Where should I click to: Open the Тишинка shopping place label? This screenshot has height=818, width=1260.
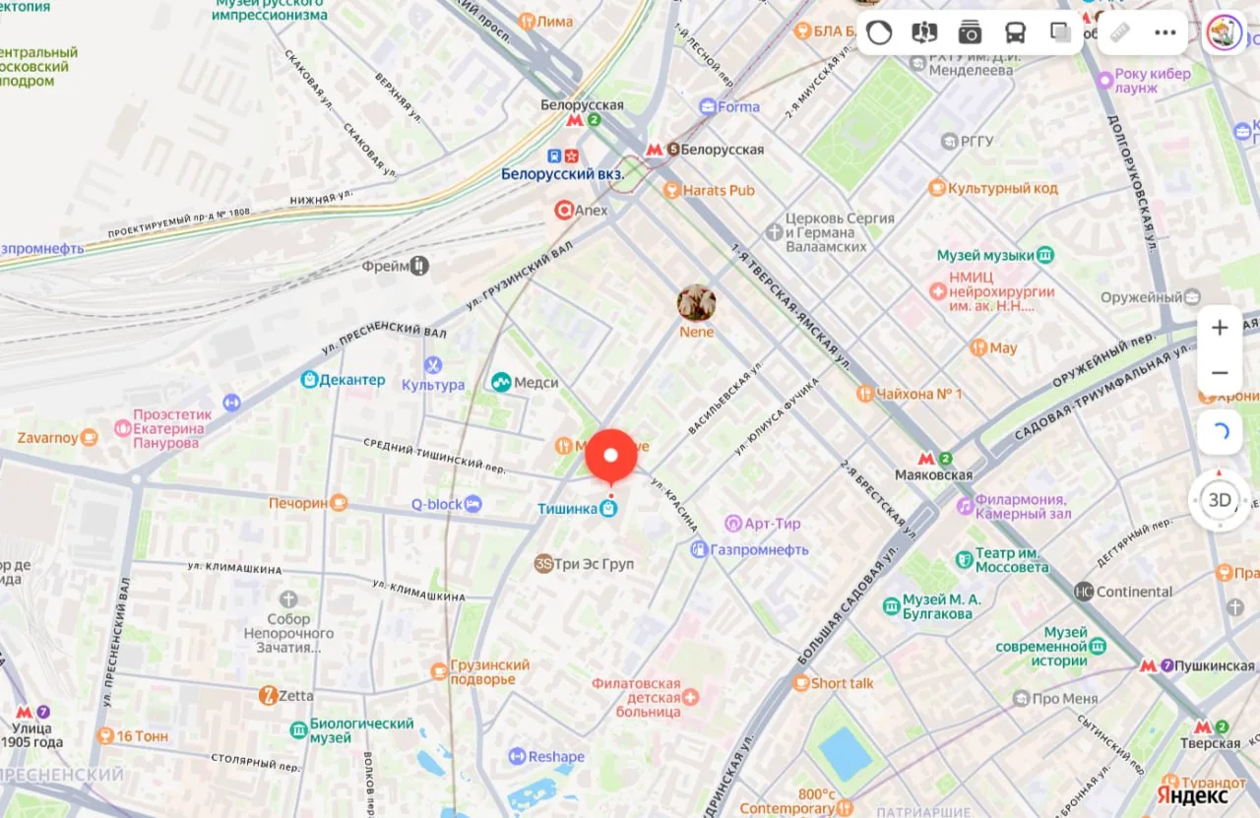click(567, 509)
